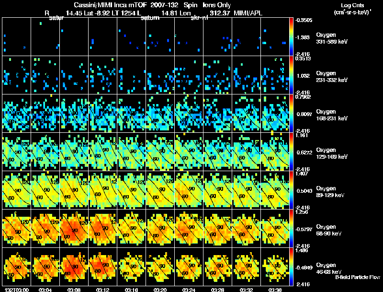The width and height of the screenshot is (383, 292).
Task: Select the 03:12 time label
Action: click(x=102, y=290)
